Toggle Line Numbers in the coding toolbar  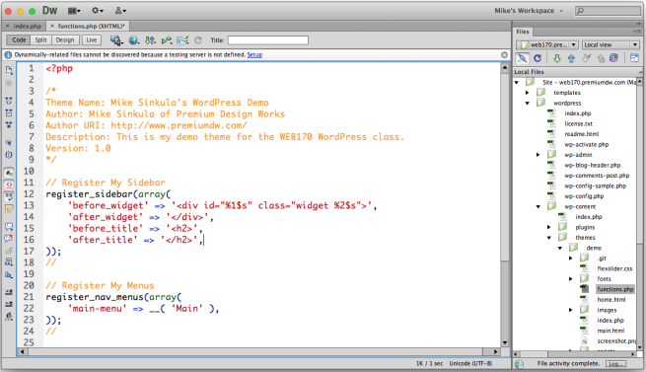(x=9, y=173)
